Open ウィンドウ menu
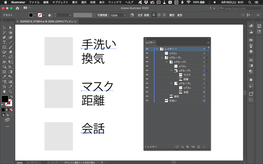Screen dimensions: 263x164 click(115, 2)
